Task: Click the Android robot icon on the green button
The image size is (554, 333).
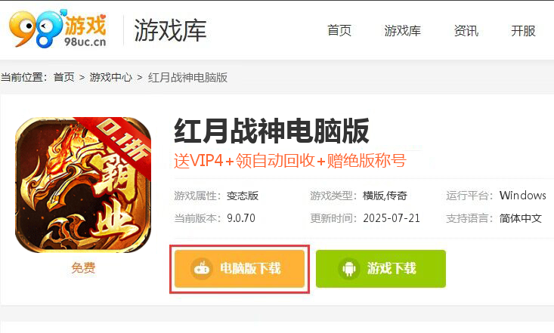Action: [x=349, y=269]
